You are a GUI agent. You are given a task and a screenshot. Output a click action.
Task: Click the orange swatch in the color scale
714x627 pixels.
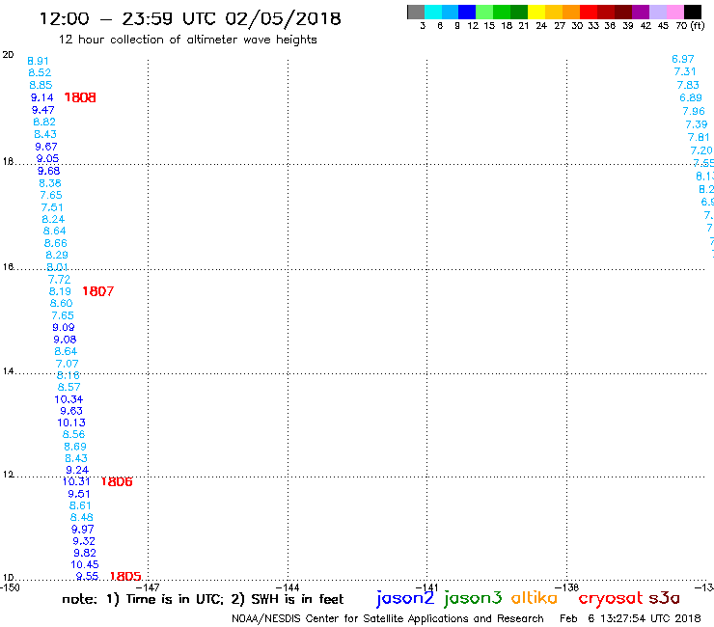pos(571,12)
